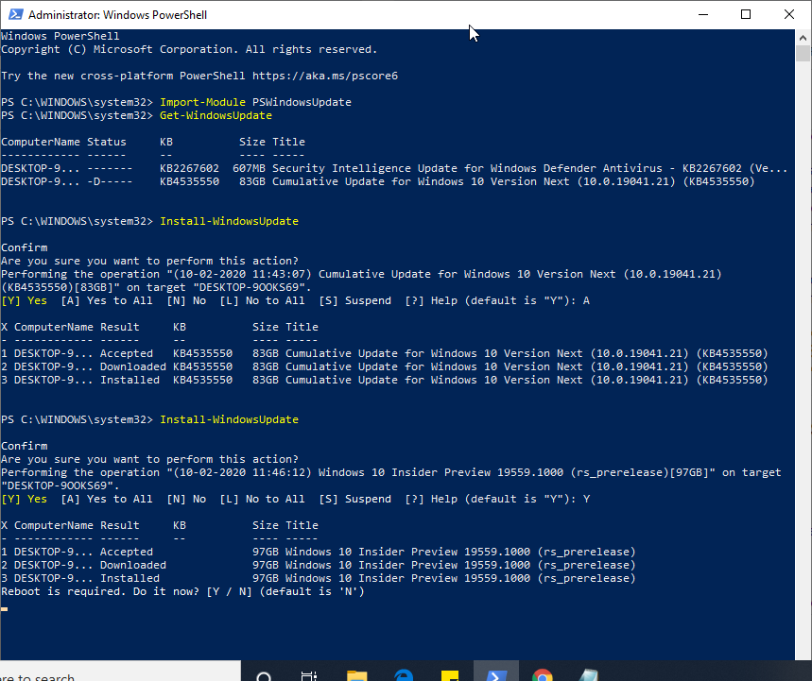812x681 pixels.
Task: Click the scrollbar up arrow
Action: tap(803, 37)
